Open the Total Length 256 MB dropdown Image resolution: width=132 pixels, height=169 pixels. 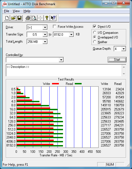click(45, 42)
